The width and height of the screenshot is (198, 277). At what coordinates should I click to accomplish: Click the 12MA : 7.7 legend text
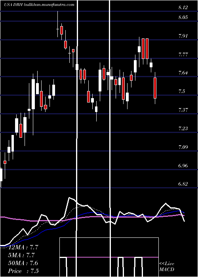23,247
